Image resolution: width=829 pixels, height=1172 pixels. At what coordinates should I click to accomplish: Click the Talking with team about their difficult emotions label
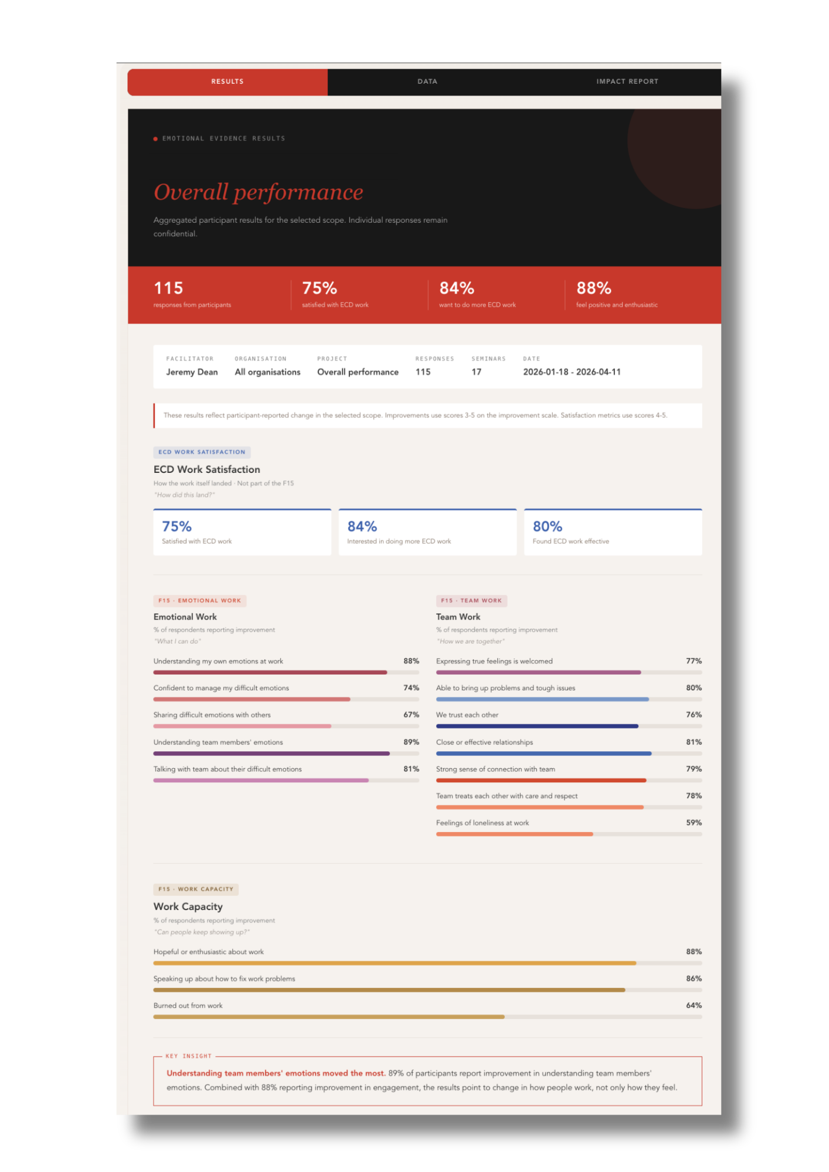pos(227,769)
